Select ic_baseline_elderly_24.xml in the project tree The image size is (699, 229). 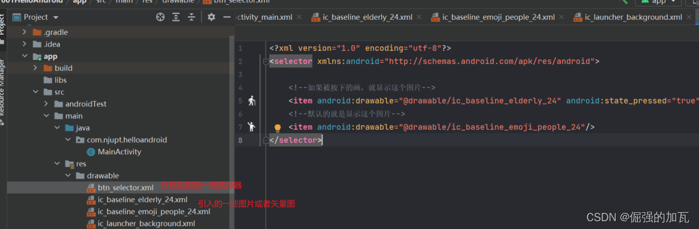142,200
